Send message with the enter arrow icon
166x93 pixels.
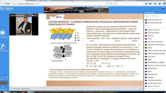point(141,89)
